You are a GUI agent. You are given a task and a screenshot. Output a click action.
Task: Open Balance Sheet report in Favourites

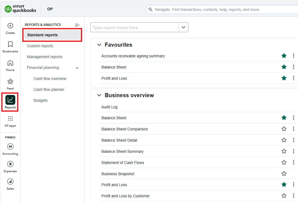coord(114,67)
